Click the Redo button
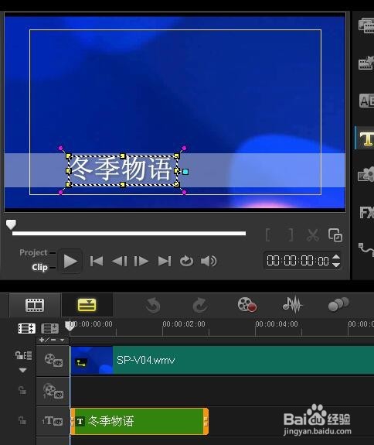This screenshot has width=374, height=445. [x=200, y=306]
